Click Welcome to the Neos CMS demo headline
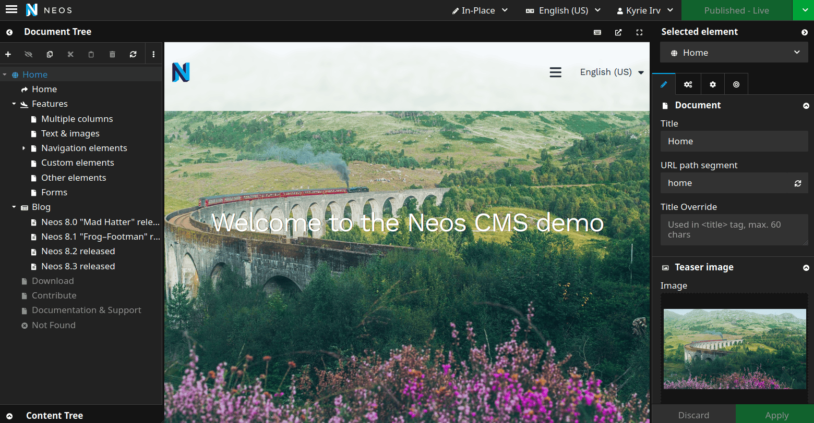The height and width of the screenshot is (423, 814). pyautogui.click(x=408, y=223)
